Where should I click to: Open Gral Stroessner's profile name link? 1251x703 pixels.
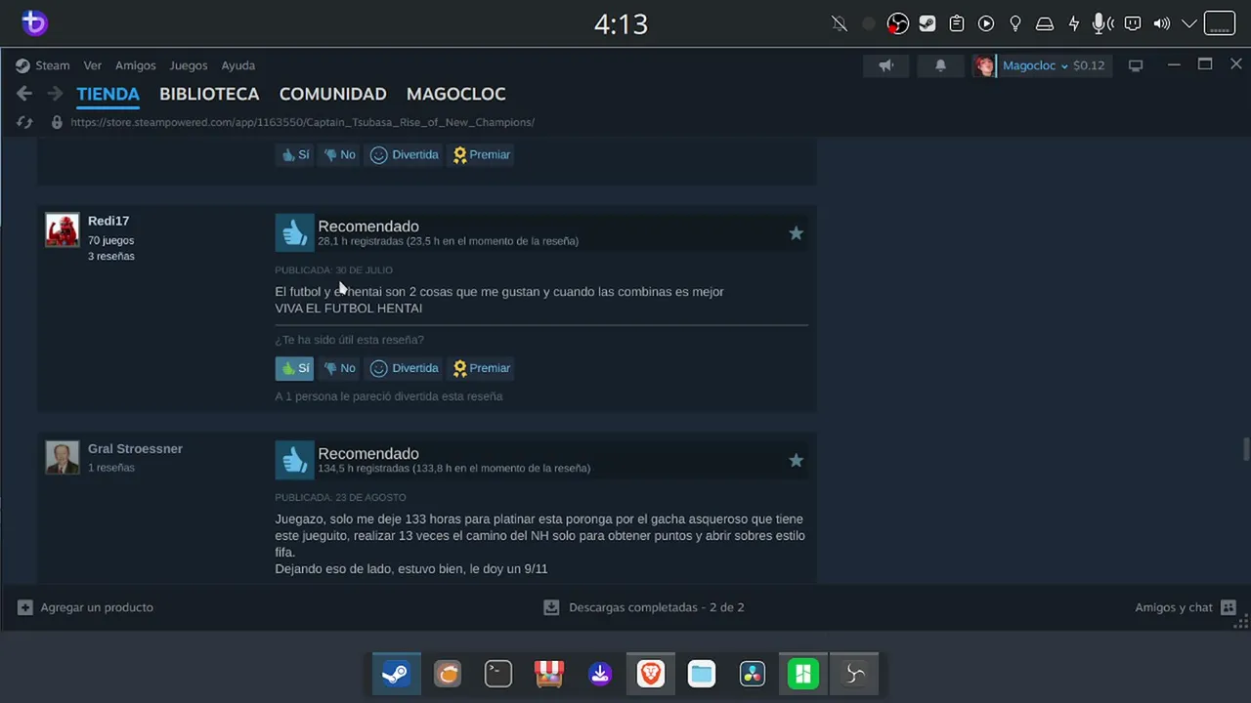click(135, 448)
